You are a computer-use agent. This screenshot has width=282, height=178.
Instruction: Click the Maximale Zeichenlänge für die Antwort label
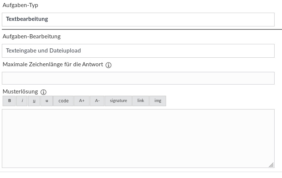point(53,64)
